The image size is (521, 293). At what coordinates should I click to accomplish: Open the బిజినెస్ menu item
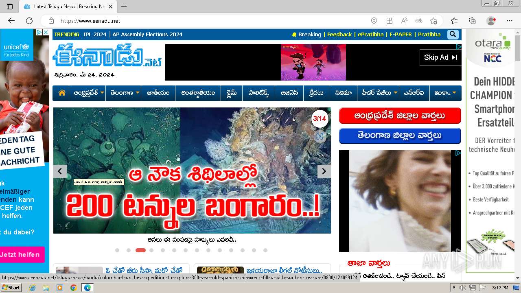click(x=289, y=93)
